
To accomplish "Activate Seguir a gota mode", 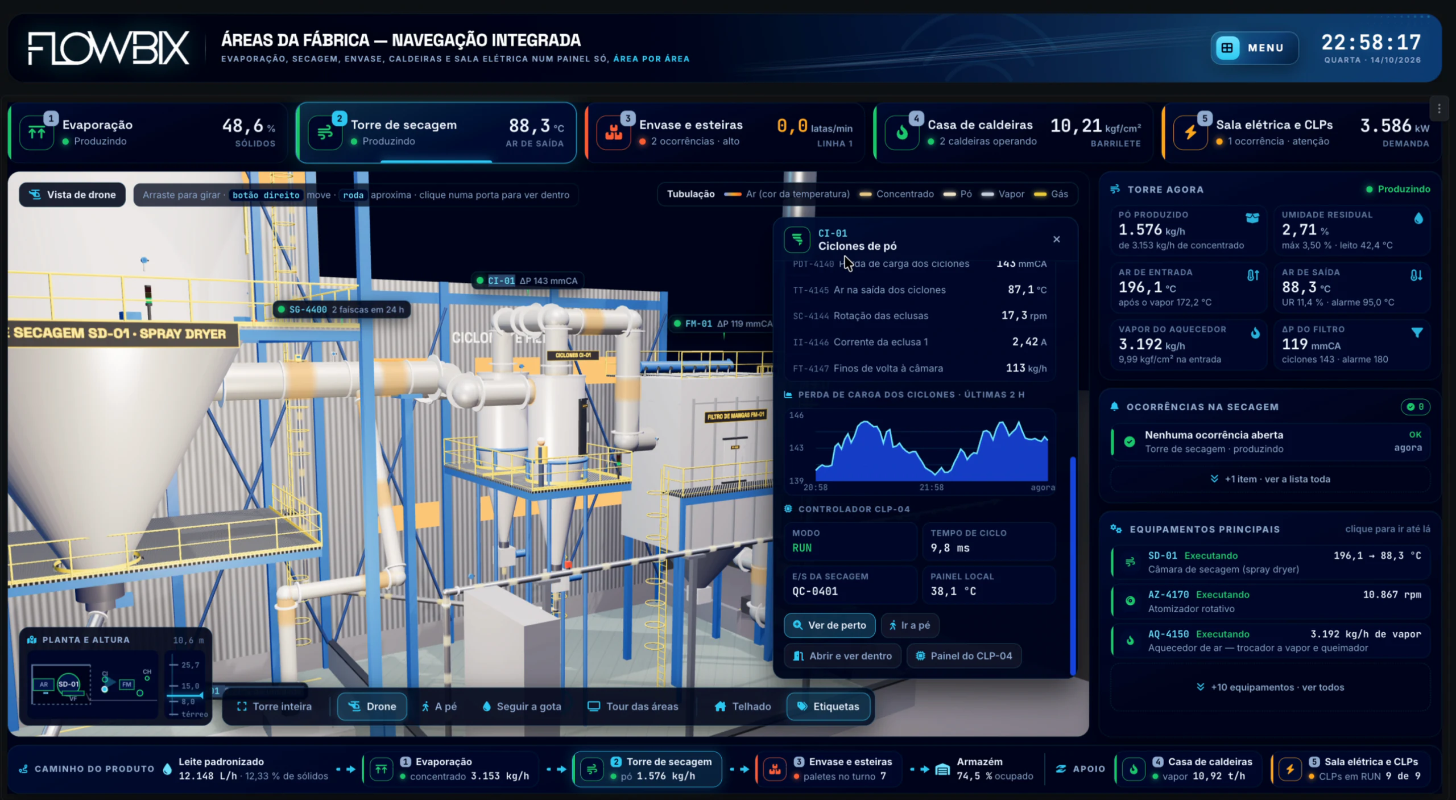I will pos(522,707).
